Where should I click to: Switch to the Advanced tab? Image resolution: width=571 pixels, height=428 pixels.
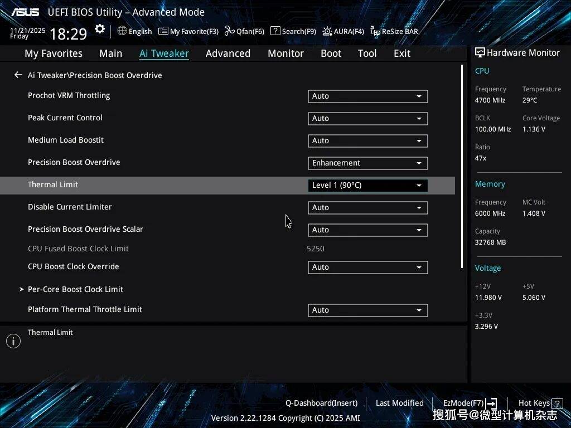pos(228,53)
